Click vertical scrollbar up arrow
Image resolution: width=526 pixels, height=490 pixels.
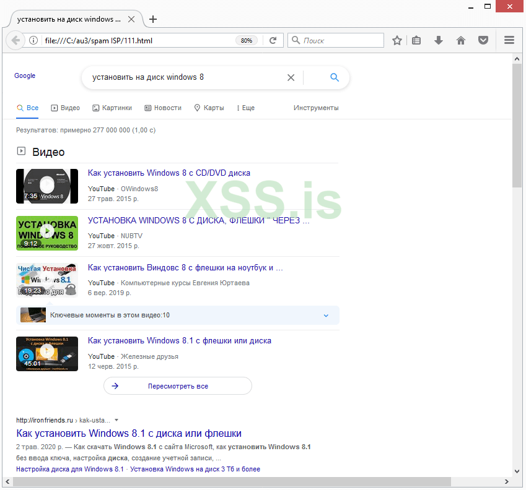517,59
